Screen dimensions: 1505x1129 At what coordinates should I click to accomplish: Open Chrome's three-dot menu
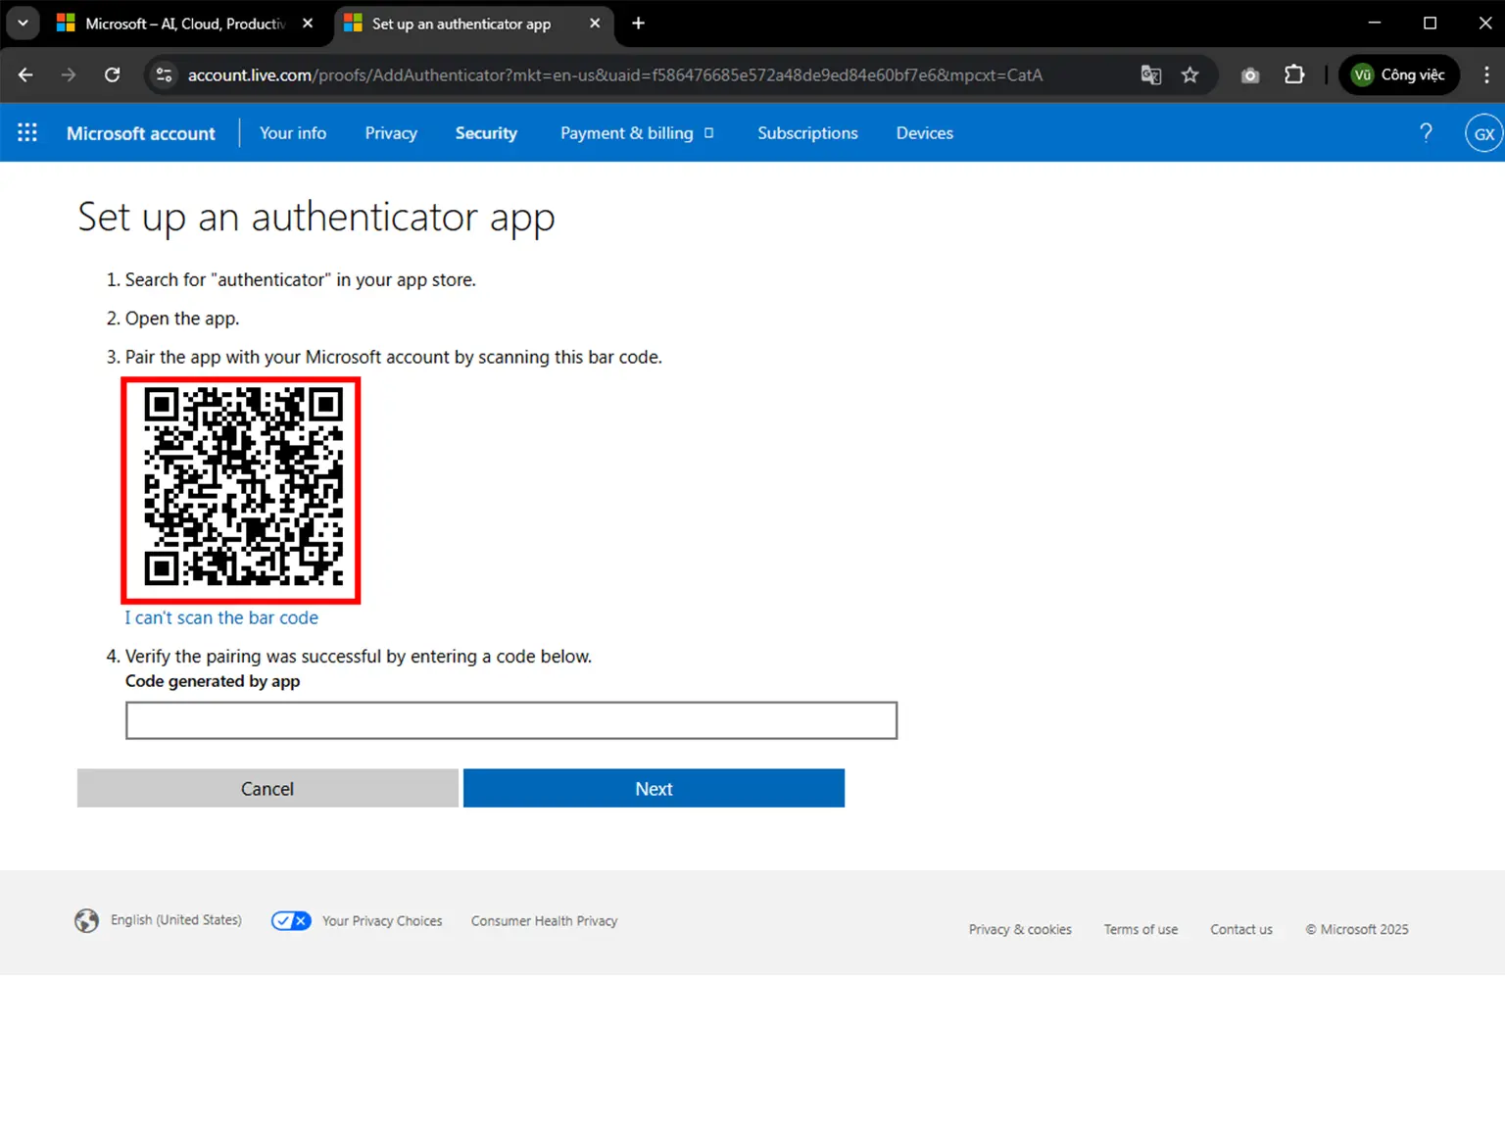coord(1487,74)
